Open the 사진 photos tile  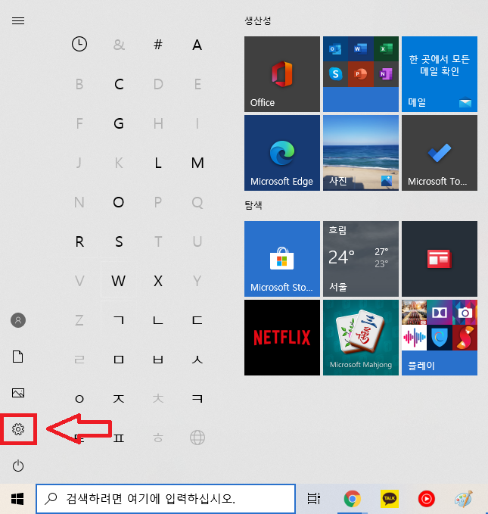[x=361, y=153]
